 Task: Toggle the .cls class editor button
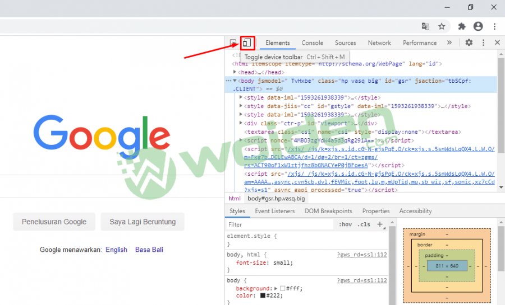tap(364, 224)
